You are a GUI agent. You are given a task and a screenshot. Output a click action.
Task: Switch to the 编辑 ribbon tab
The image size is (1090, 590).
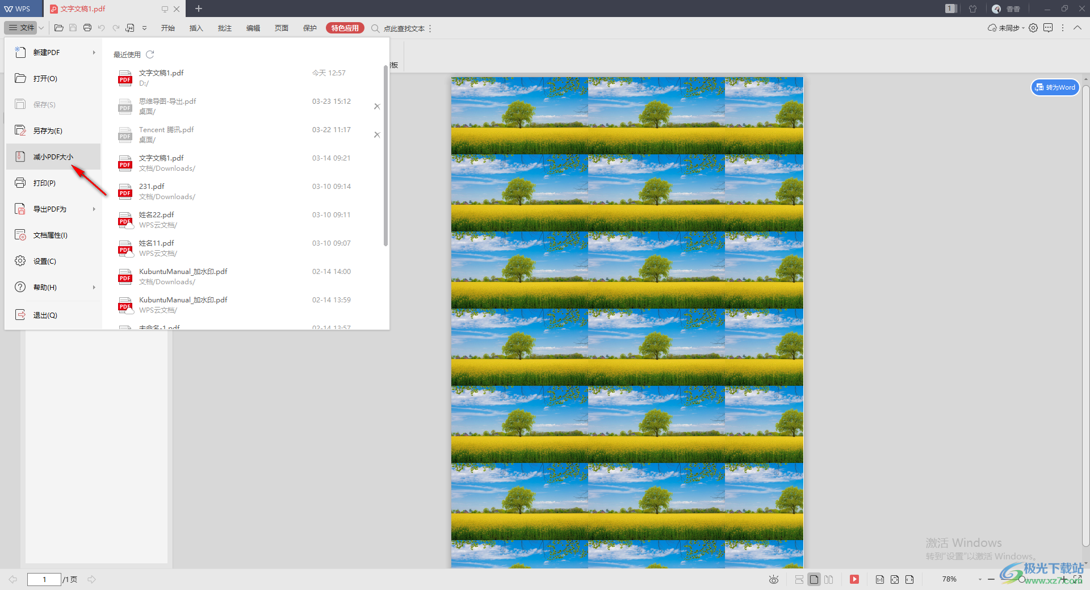(253, 28)
